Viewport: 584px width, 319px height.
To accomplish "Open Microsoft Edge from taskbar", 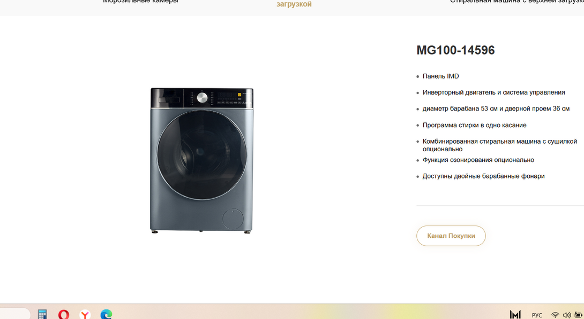I will pos(106,314).
